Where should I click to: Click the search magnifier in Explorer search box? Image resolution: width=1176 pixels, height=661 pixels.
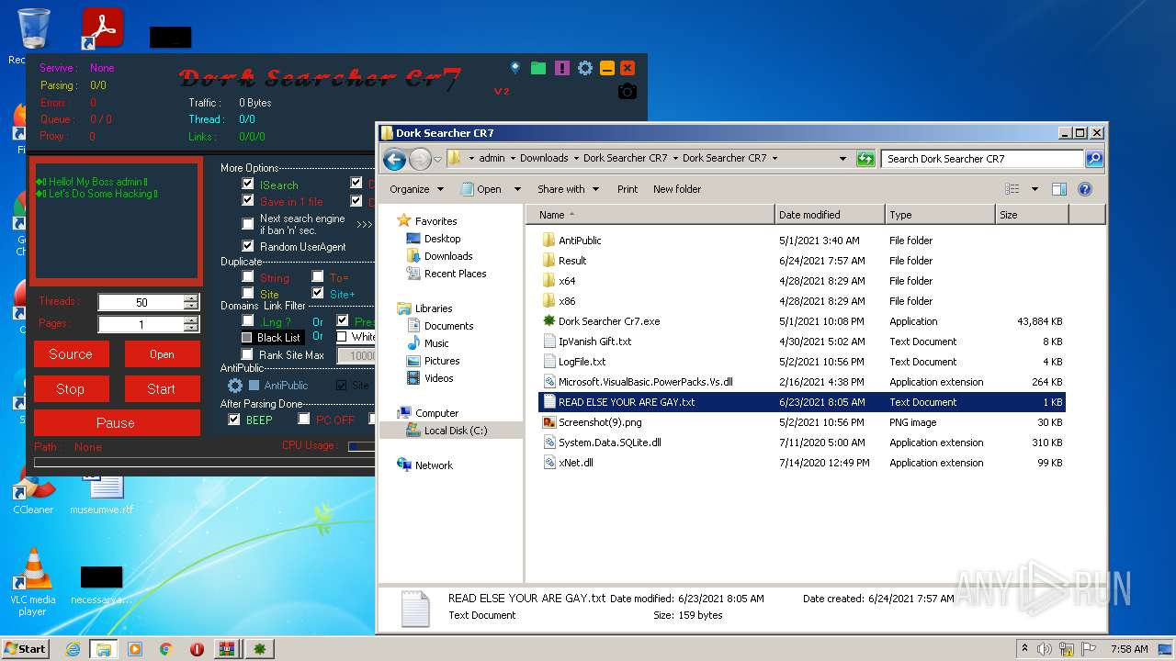coord(1093,159)
